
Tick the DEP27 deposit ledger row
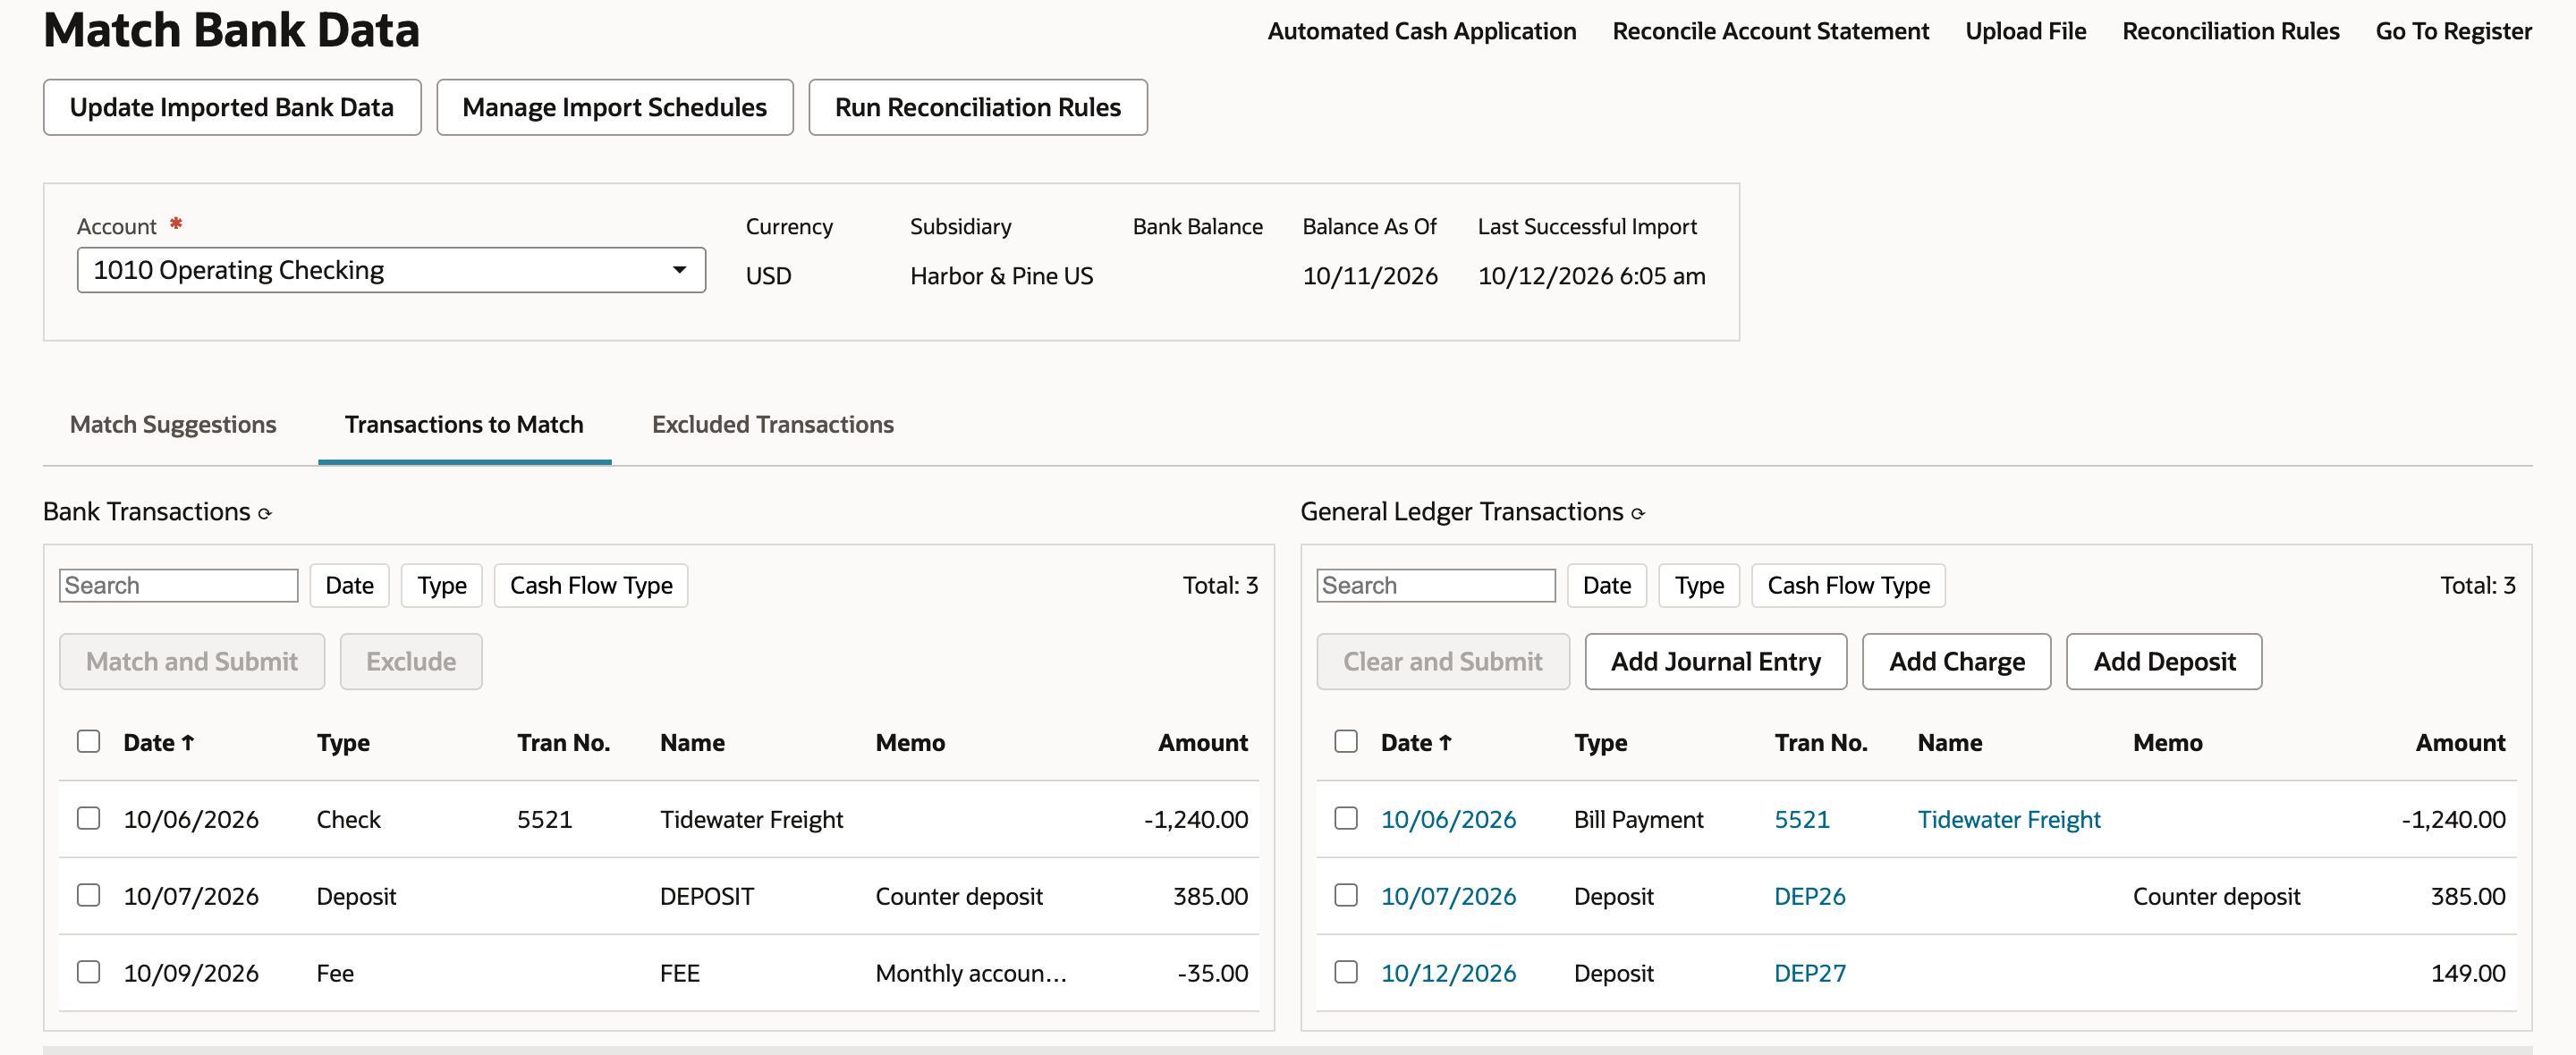1346,972
